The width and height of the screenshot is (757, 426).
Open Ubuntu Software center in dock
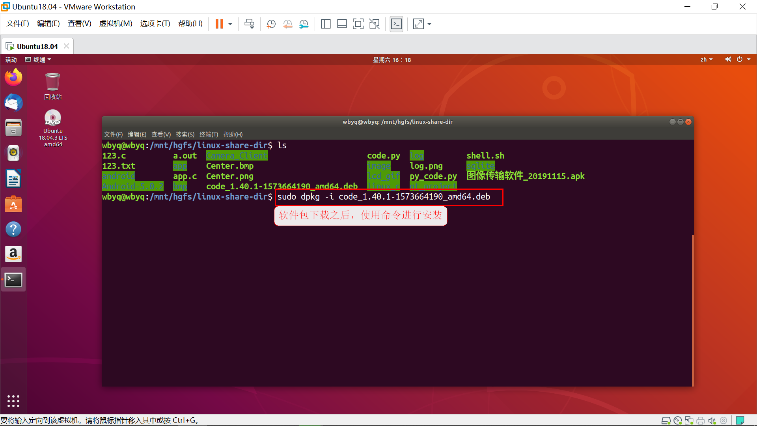click(x=13, y=204)
